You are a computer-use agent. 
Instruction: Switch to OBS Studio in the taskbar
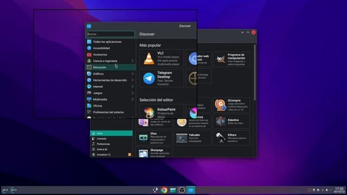coord(182,190)
